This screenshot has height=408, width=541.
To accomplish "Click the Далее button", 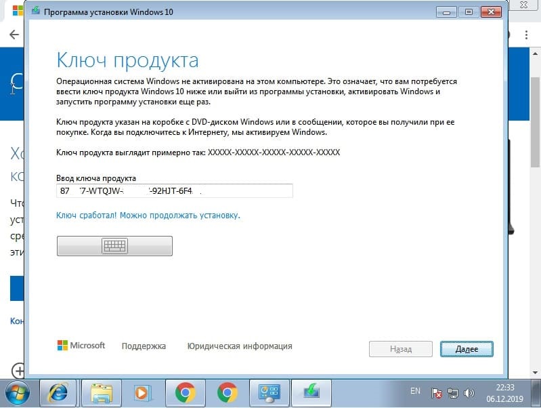I will point(466,349).
